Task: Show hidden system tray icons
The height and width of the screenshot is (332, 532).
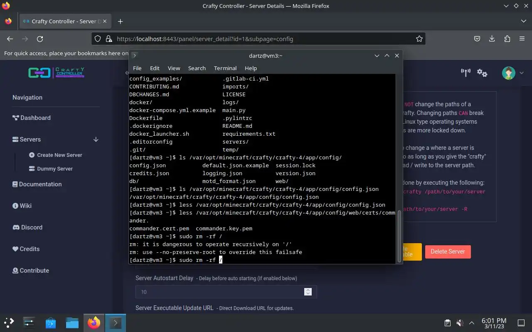Action: (472, 323)
